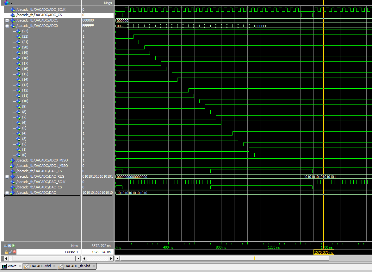Click bit (20) signal icon
This screenshot has height=272, width=372.
[x=18, y=47]
